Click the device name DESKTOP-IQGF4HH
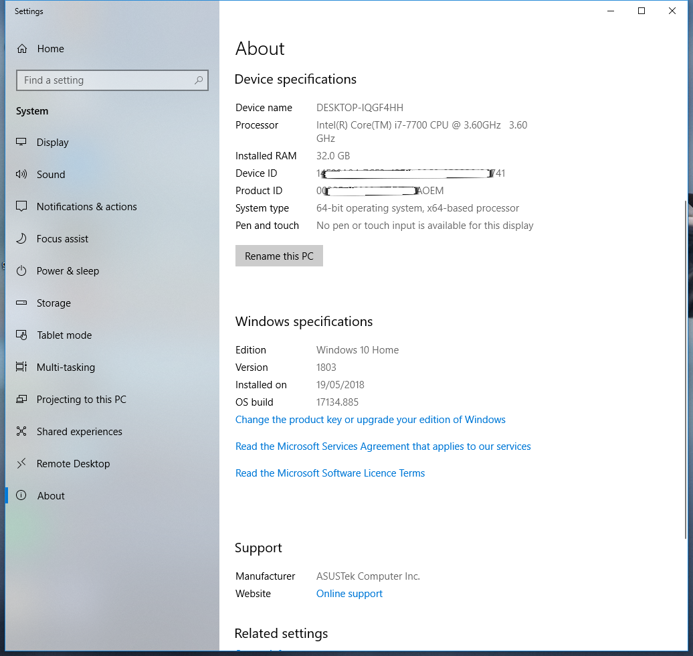The image size is (693, 656). pos(360,108)
